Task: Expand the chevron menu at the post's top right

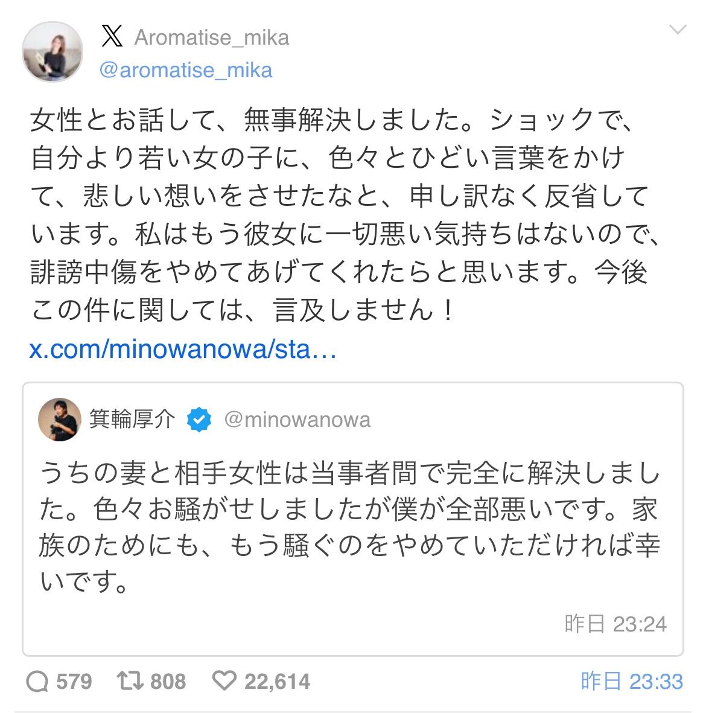Action: (x=678, y=30)
